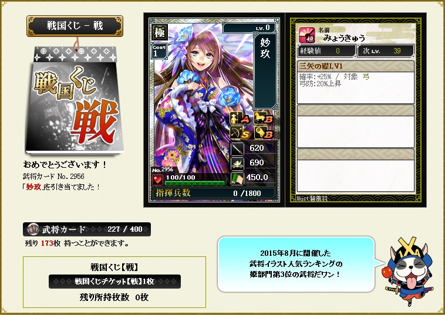Click the red heart HP icon
The height and width of the screenshot is (315, 445).
coord(157,179)
